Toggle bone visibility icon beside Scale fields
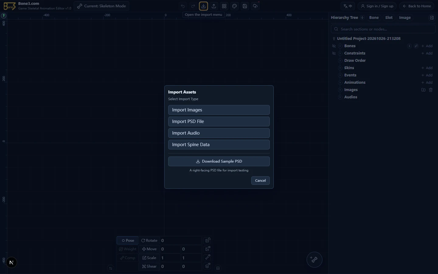The width and height of the screenshot is (438, 274). 207,258
